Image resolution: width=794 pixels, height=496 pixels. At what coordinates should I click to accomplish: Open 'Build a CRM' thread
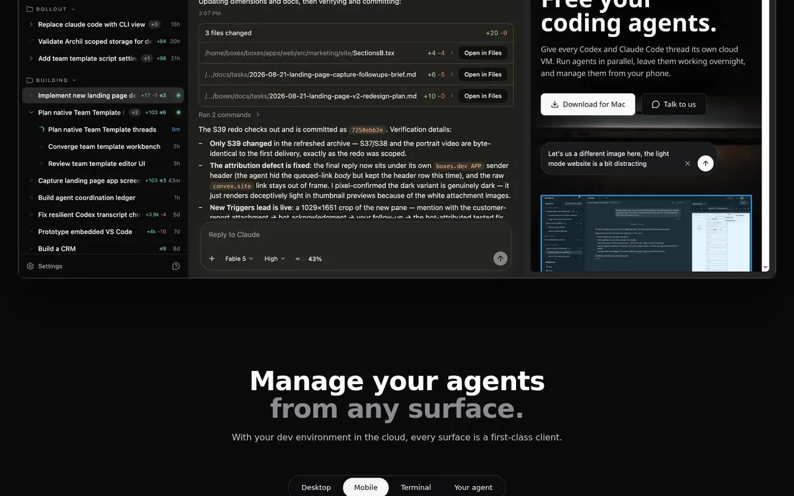103,249
